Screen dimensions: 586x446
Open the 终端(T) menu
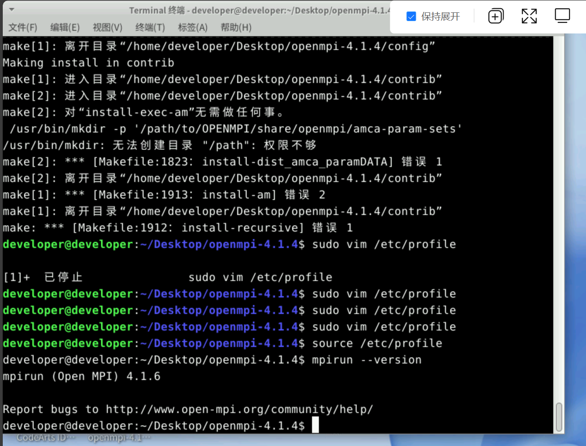click(x=150, y=28)
